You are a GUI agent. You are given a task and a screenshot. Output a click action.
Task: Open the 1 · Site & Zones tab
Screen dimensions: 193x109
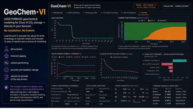[x=57, y=13]
